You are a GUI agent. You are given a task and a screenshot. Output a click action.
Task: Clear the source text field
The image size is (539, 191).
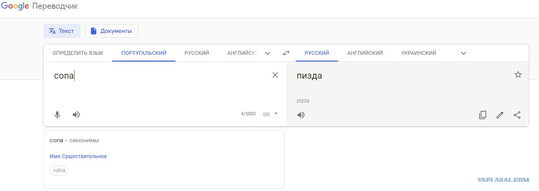pyautogui.click(x=275, y=75)
